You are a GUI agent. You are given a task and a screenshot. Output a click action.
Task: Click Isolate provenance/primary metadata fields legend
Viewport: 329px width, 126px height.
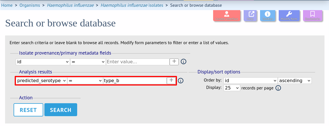[x=65, y=53]
